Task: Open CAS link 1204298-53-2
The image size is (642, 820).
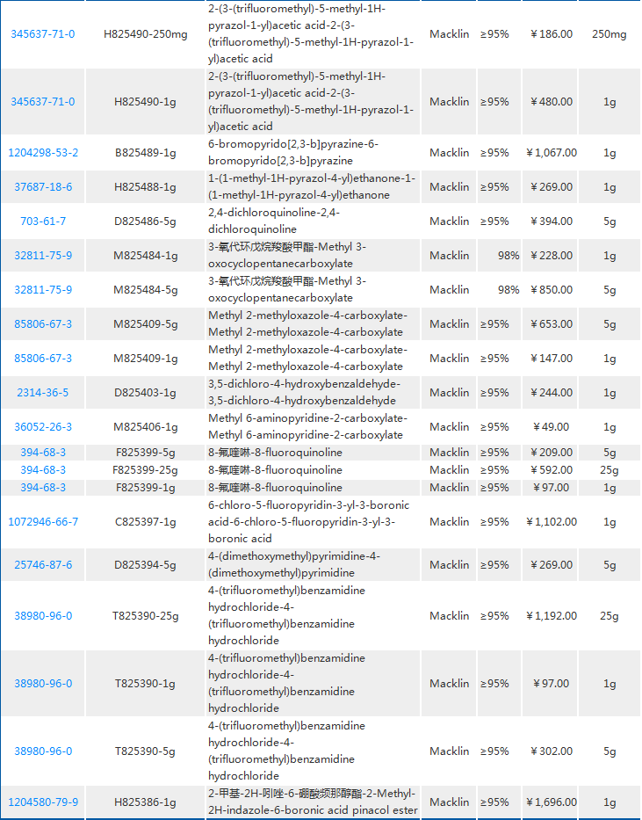Action: (x=43, y=153)
